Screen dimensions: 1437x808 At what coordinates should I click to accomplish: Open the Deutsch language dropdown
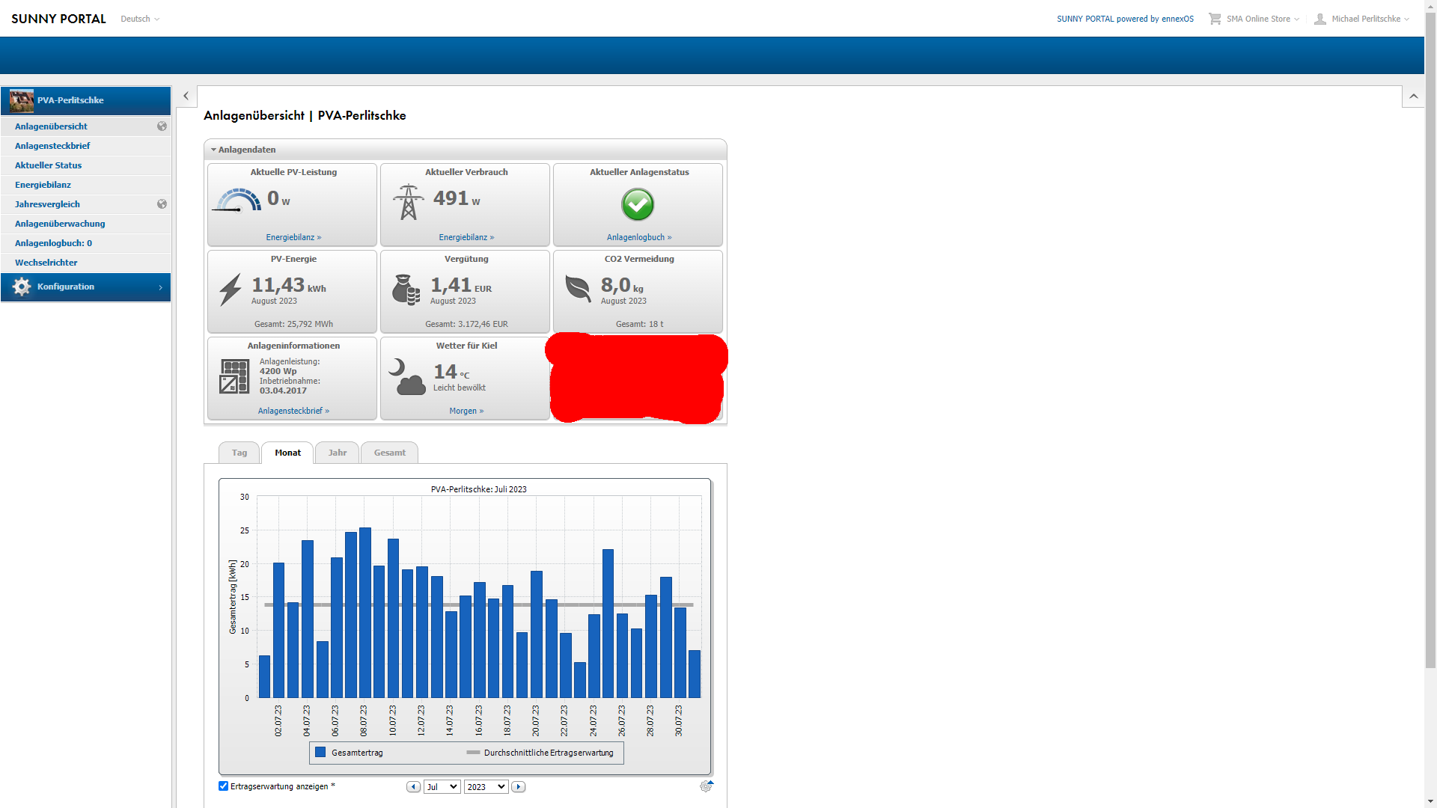(140, 19)
